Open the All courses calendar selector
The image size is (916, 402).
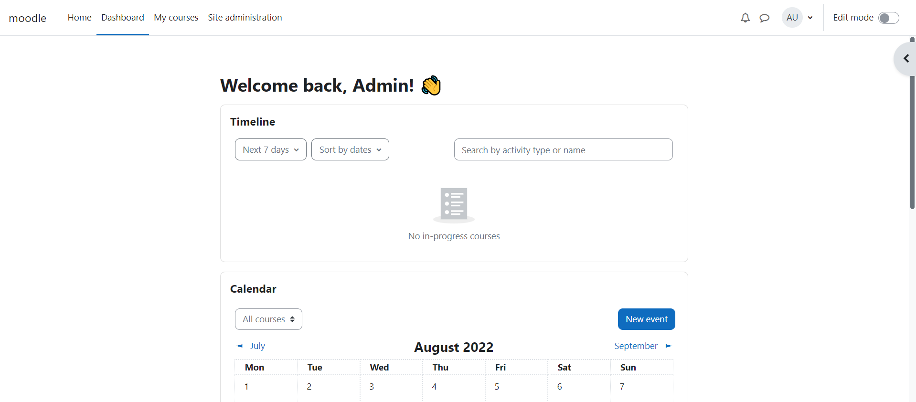268,319
